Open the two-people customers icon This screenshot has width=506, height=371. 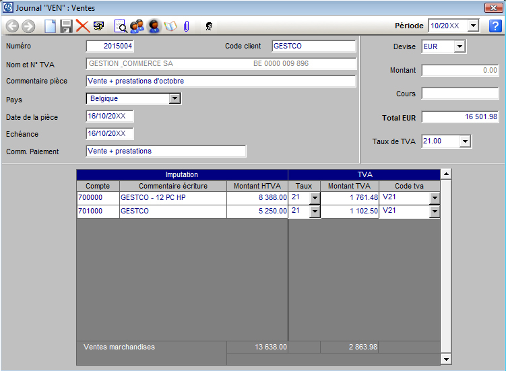point(137,26)
